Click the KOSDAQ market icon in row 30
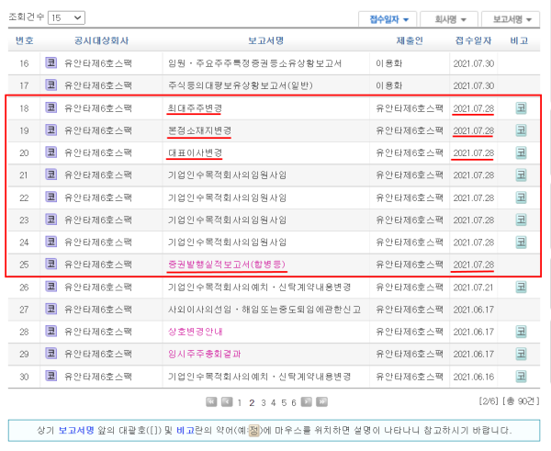Viewport: 551px width, 451px height. tap(51, 376)
